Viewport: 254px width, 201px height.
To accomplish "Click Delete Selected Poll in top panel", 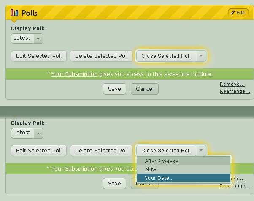I will click(101, 56).
